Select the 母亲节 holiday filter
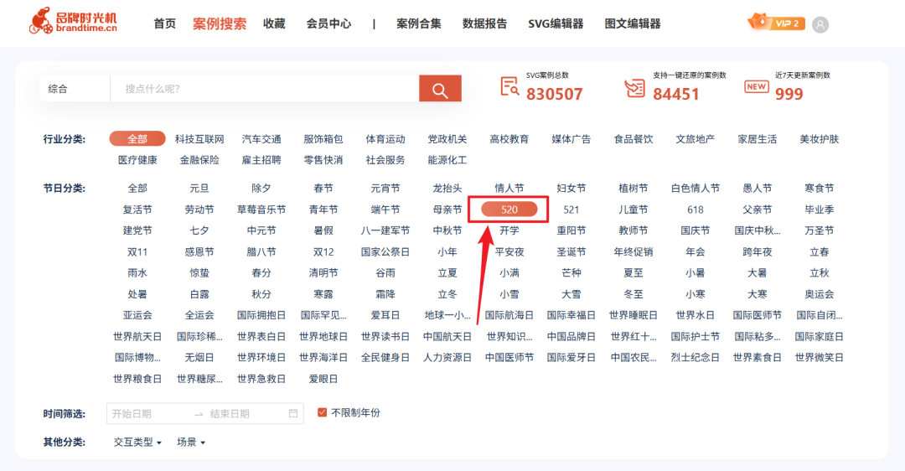 click(447, 210)
